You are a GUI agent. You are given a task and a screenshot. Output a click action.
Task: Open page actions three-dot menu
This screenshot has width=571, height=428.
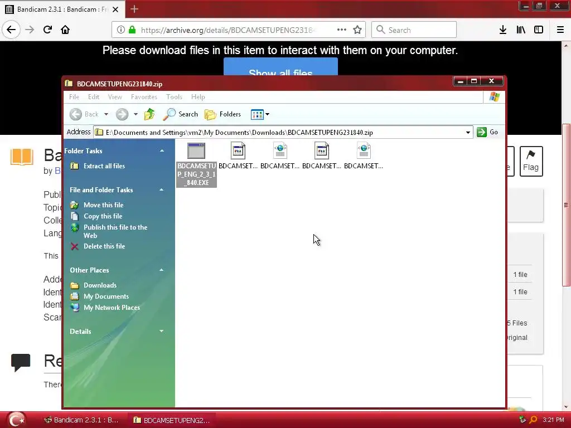click(342, 30)
